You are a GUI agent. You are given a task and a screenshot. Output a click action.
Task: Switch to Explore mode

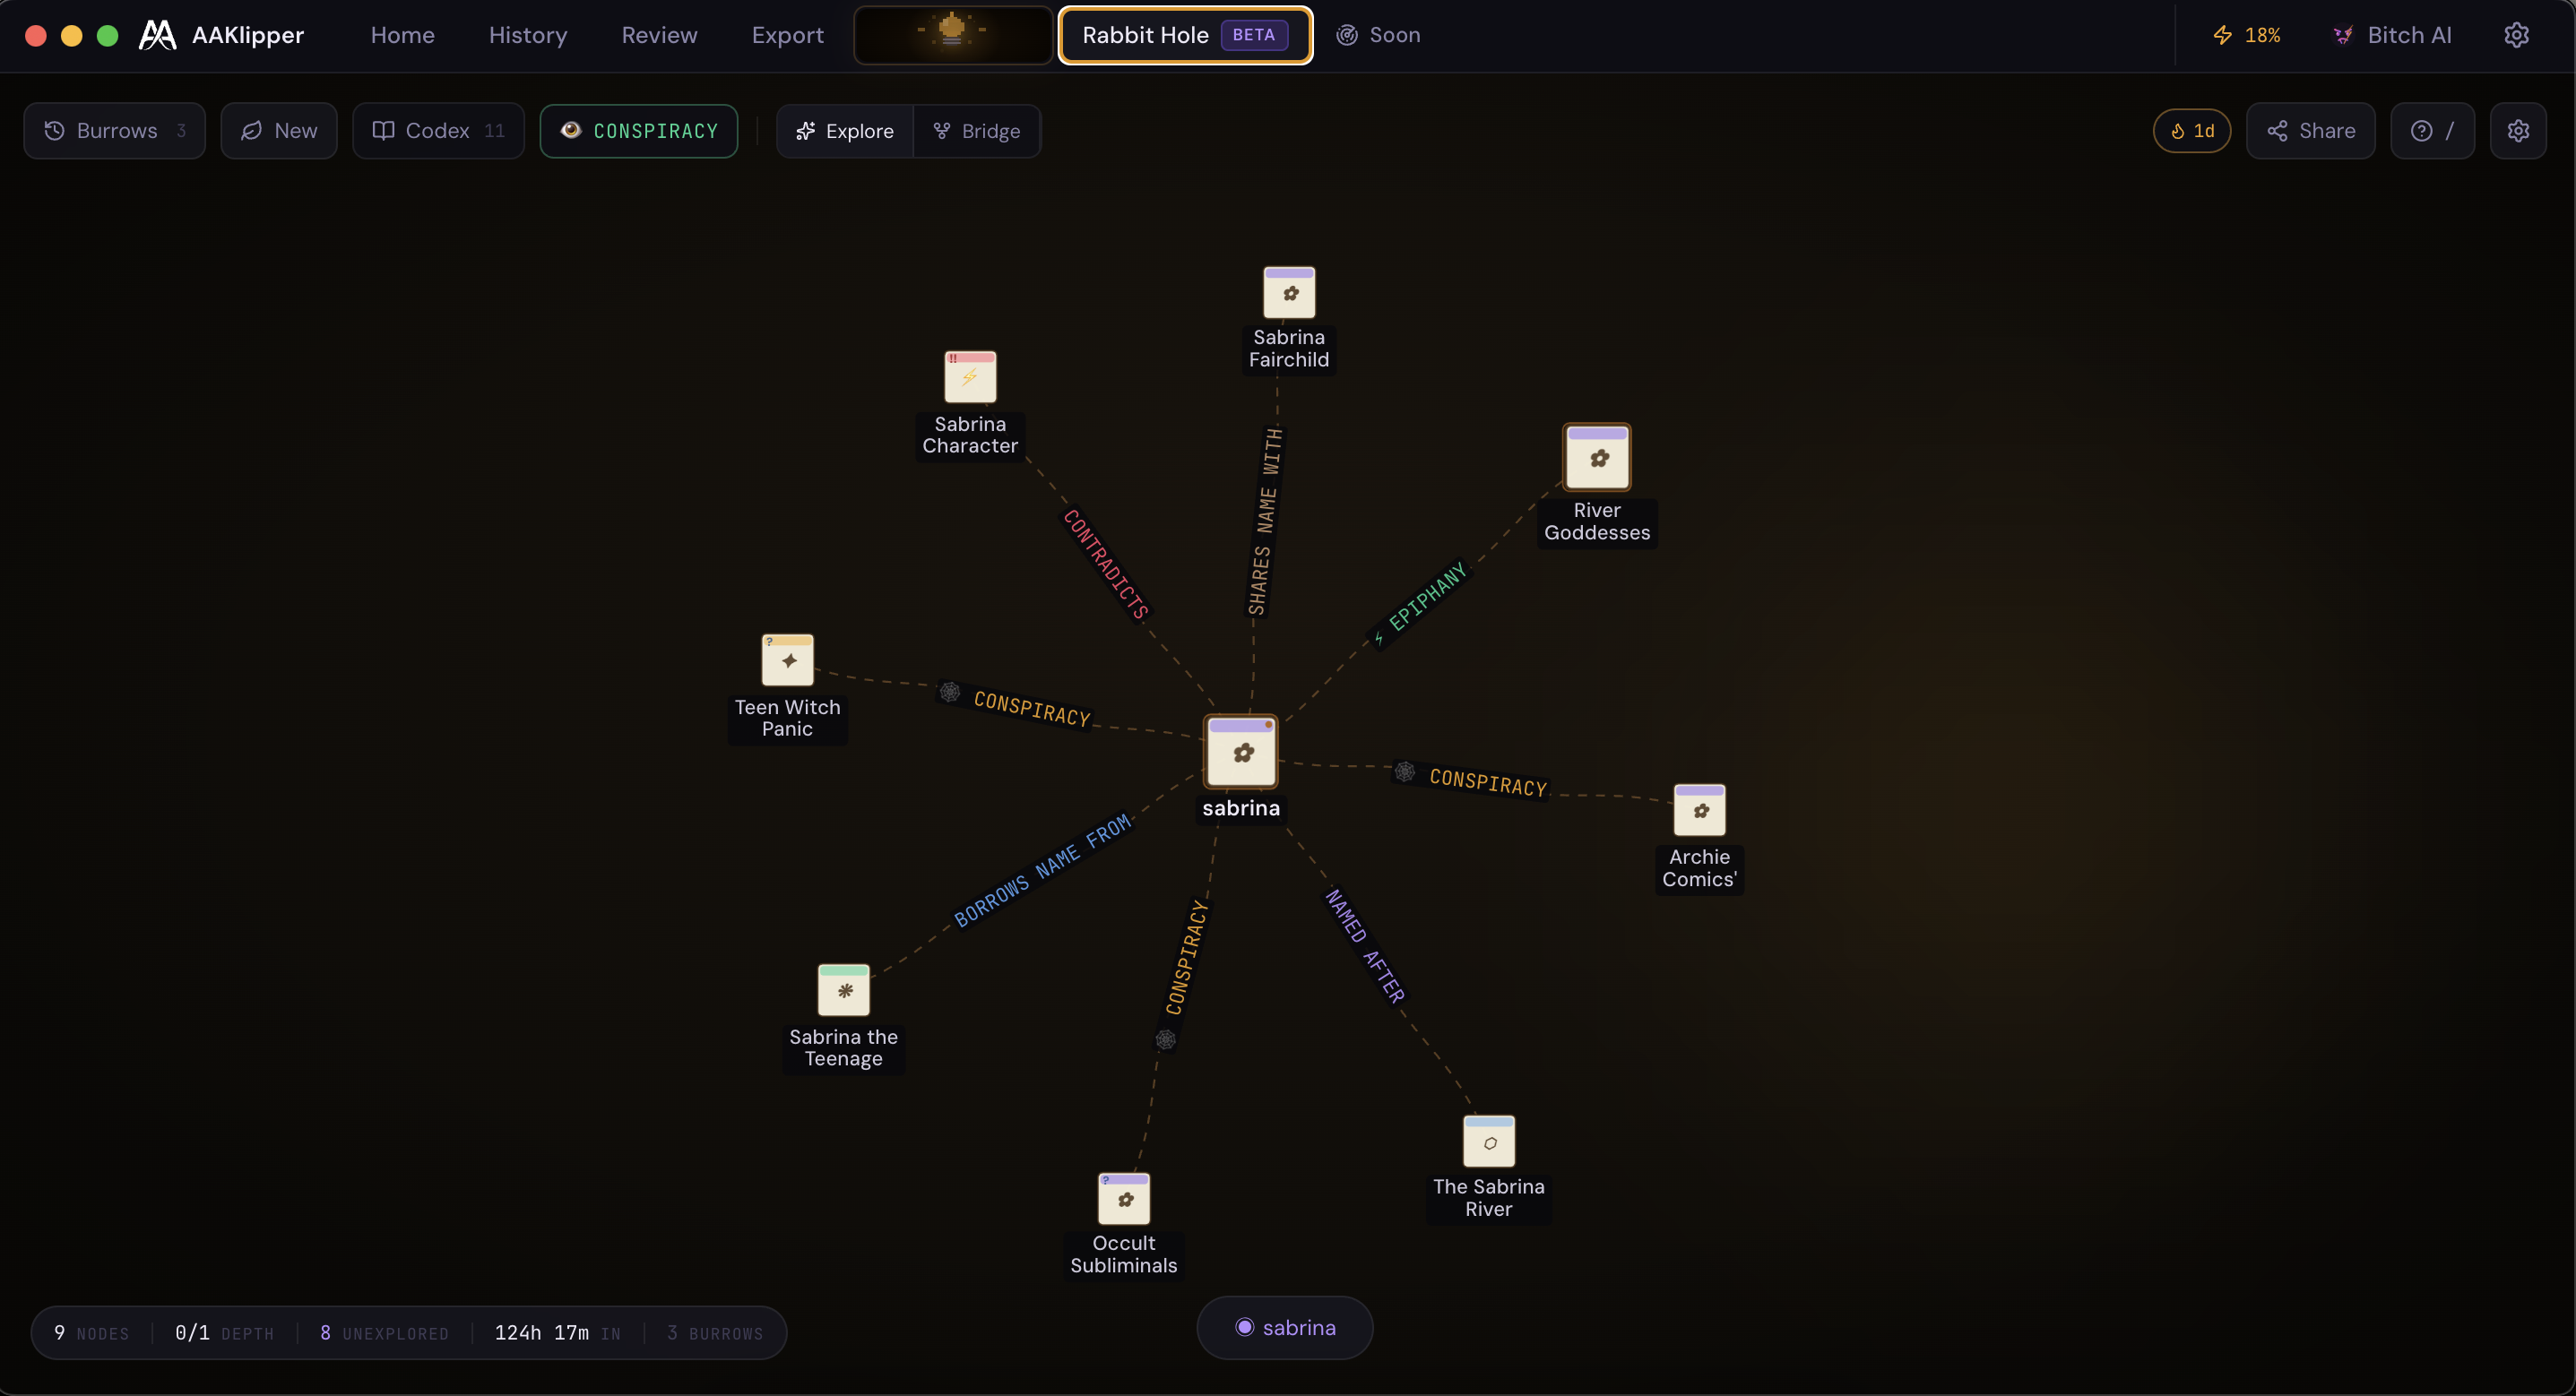[x=845, y=131]
